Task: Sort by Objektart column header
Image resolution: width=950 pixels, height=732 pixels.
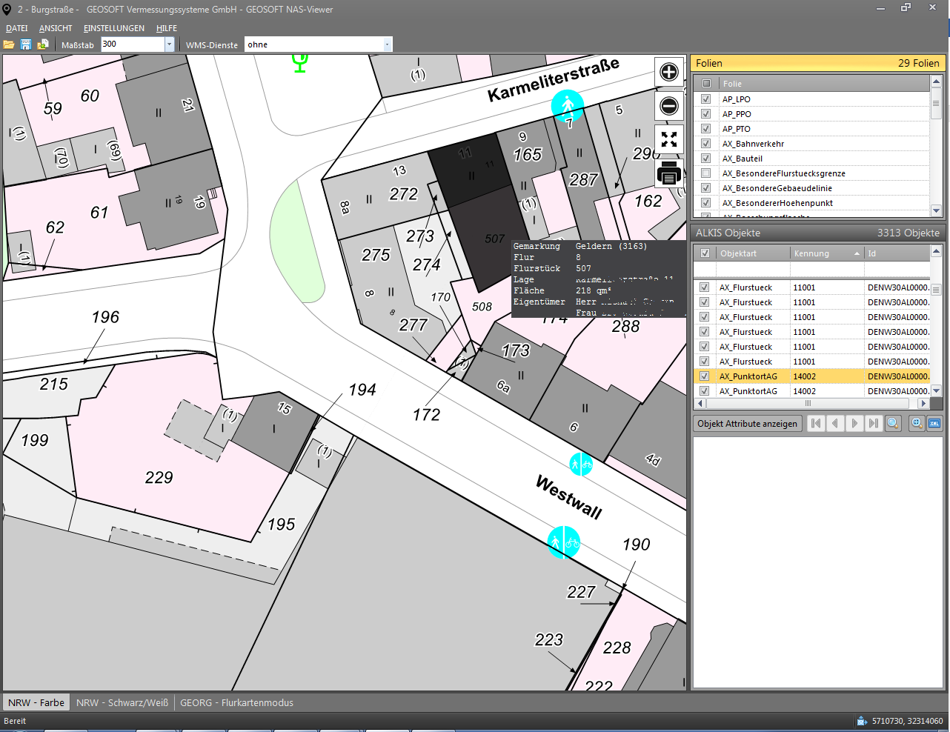Action: [x=753, y=253]
